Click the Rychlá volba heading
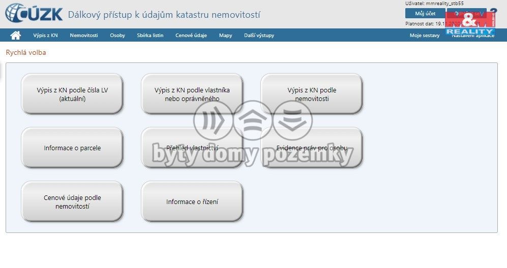Screen dimensions: 507x268 click(x=26, y=52)
